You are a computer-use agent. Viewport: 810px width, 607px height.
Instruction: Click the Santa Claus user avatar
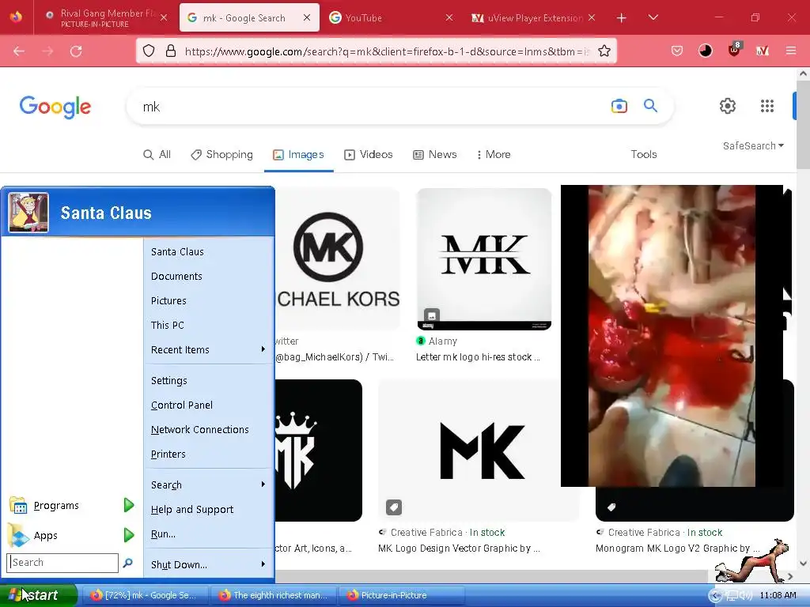pos(28,213)
